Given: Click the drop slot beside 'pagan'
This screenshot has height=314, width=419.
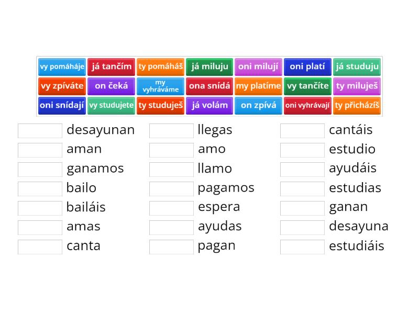Looking at the screenshot, I should coord(171,246).
